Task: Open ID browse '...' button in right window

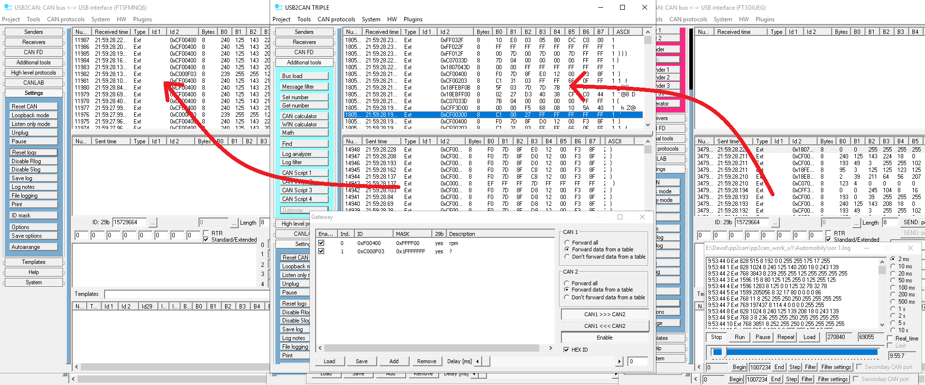Action: click(775, 222)
